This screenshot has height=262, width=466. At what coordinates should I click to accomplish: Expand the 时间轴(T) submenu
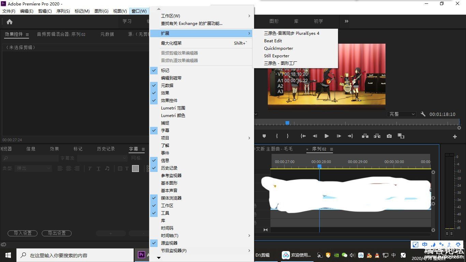[202, 235]
